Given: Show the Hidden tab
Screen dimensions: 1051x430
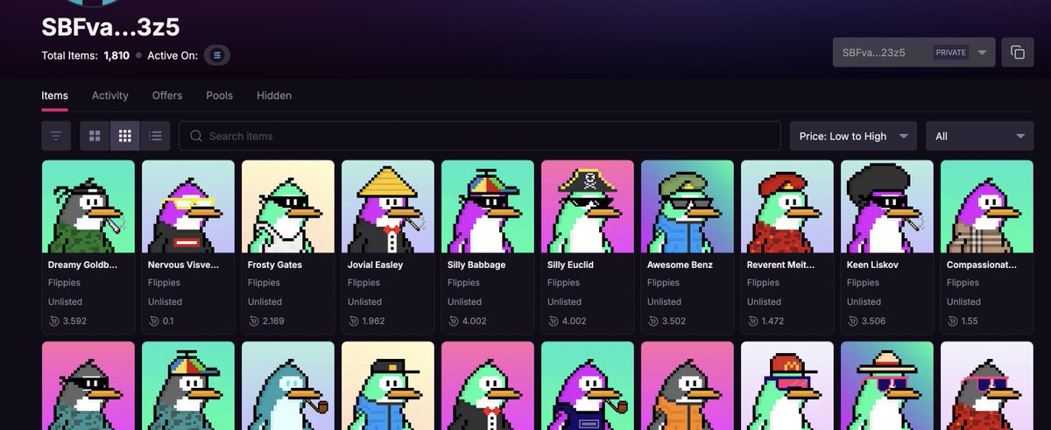Looking at the screenshot, I should pos(274,95).
